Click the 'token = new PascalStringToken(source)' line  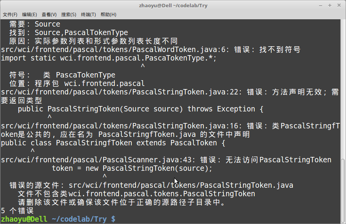click(132, 168)
